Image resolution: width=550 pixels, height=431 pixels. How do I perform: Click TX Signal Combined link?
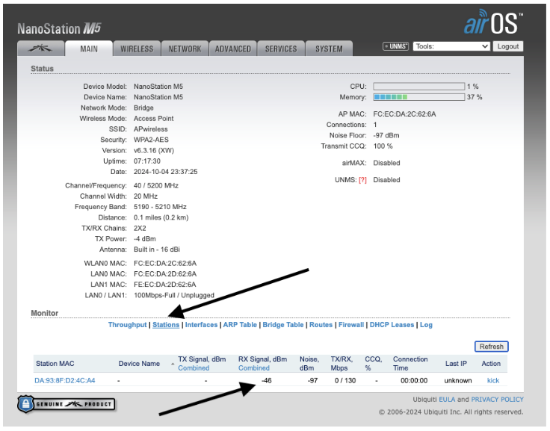point(194,368)
